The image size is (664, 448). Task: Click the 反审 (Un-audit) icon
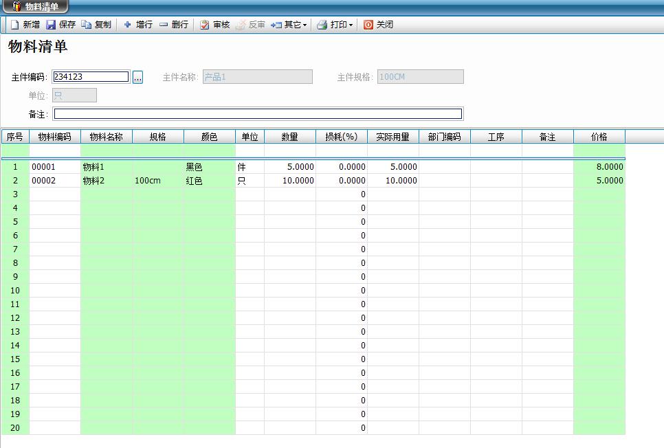coord(241,25)
